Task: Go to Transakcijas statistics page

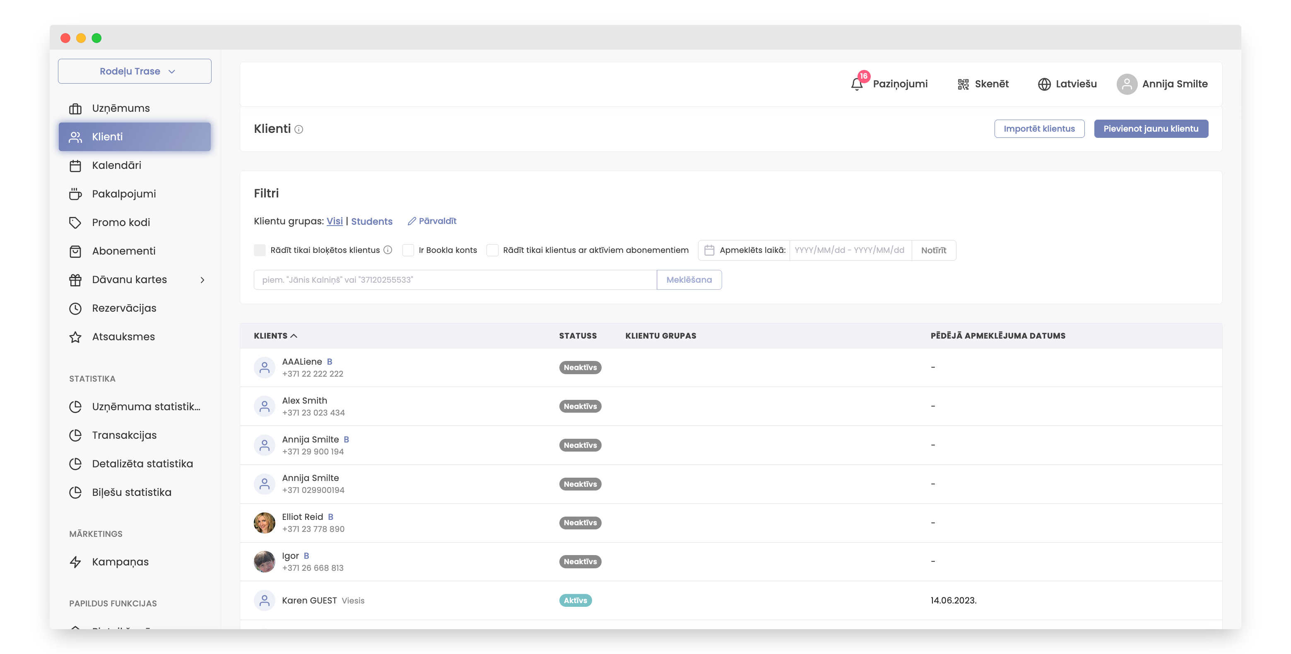Action: [x=124, y=435]
